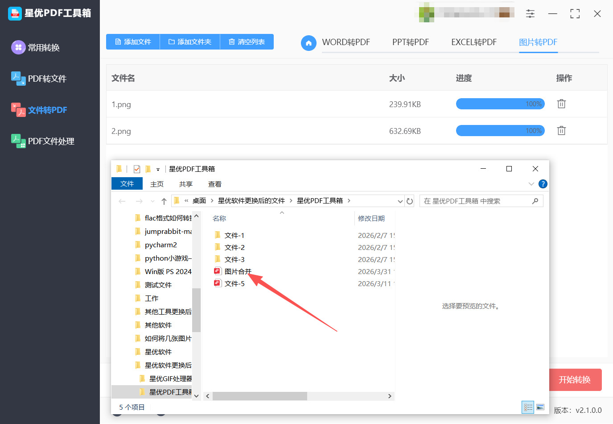Click the double-chevron before 桌面 breadcrumb

coord(186,201)
